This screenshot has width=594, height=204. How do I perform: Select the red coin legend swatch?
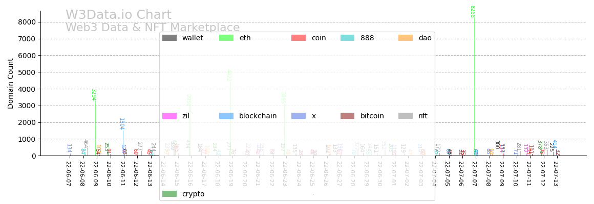pyautogui.click(x=299, y=38)
